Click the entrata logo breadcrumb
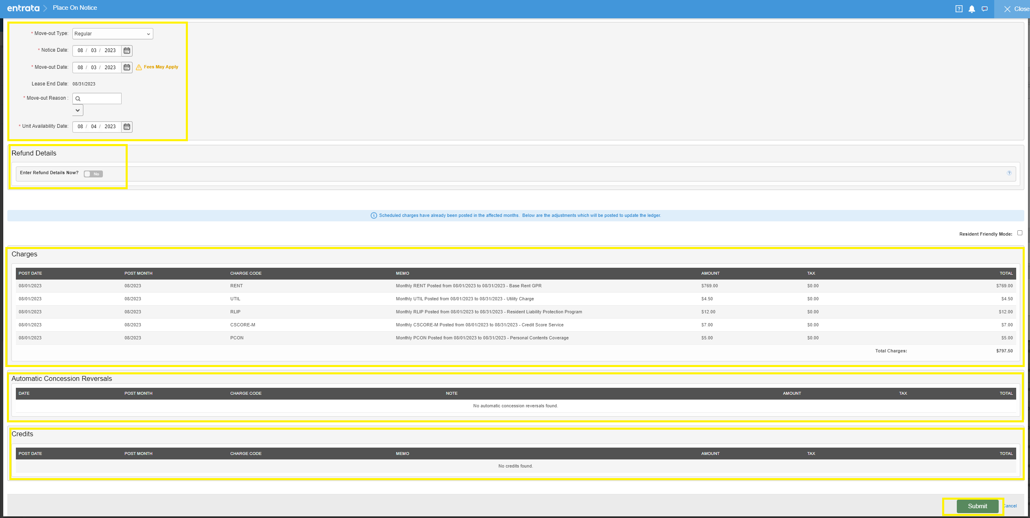 click(23, 8)
